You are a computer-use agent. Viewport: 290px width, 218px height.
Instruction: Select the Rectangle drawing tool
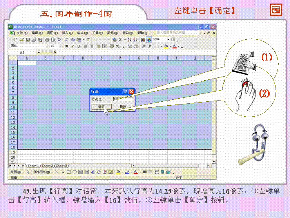(68, 172)
